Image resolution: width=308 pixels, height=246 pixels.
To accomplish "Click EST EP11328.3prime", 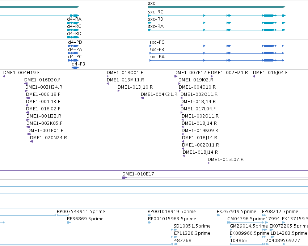I will (192, 233).
